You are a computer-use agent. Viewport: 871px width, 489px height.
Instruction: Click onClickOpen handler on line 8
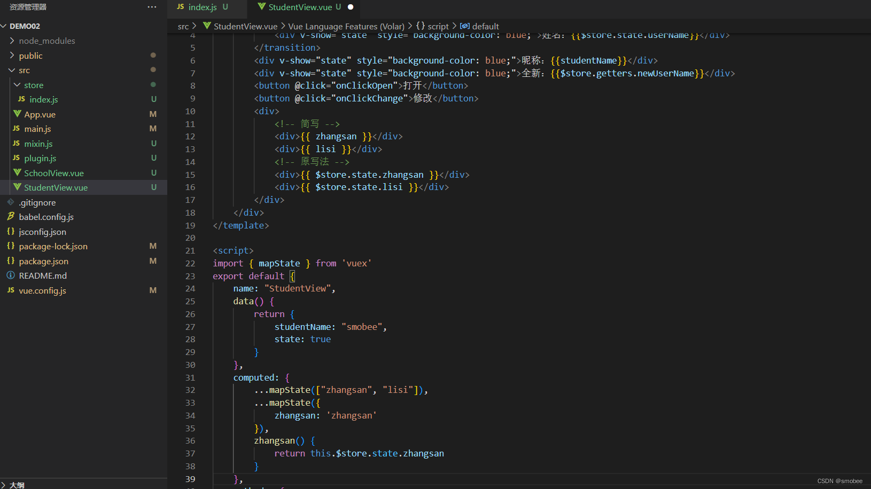[367, 85]
